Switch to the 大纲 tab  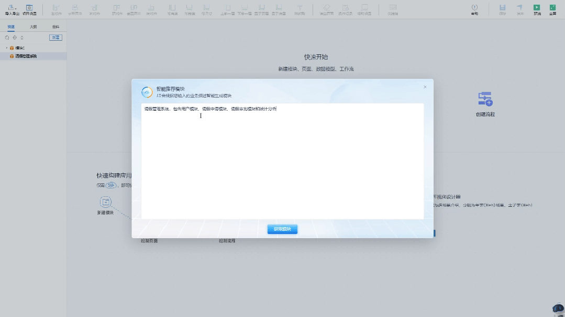34,27
